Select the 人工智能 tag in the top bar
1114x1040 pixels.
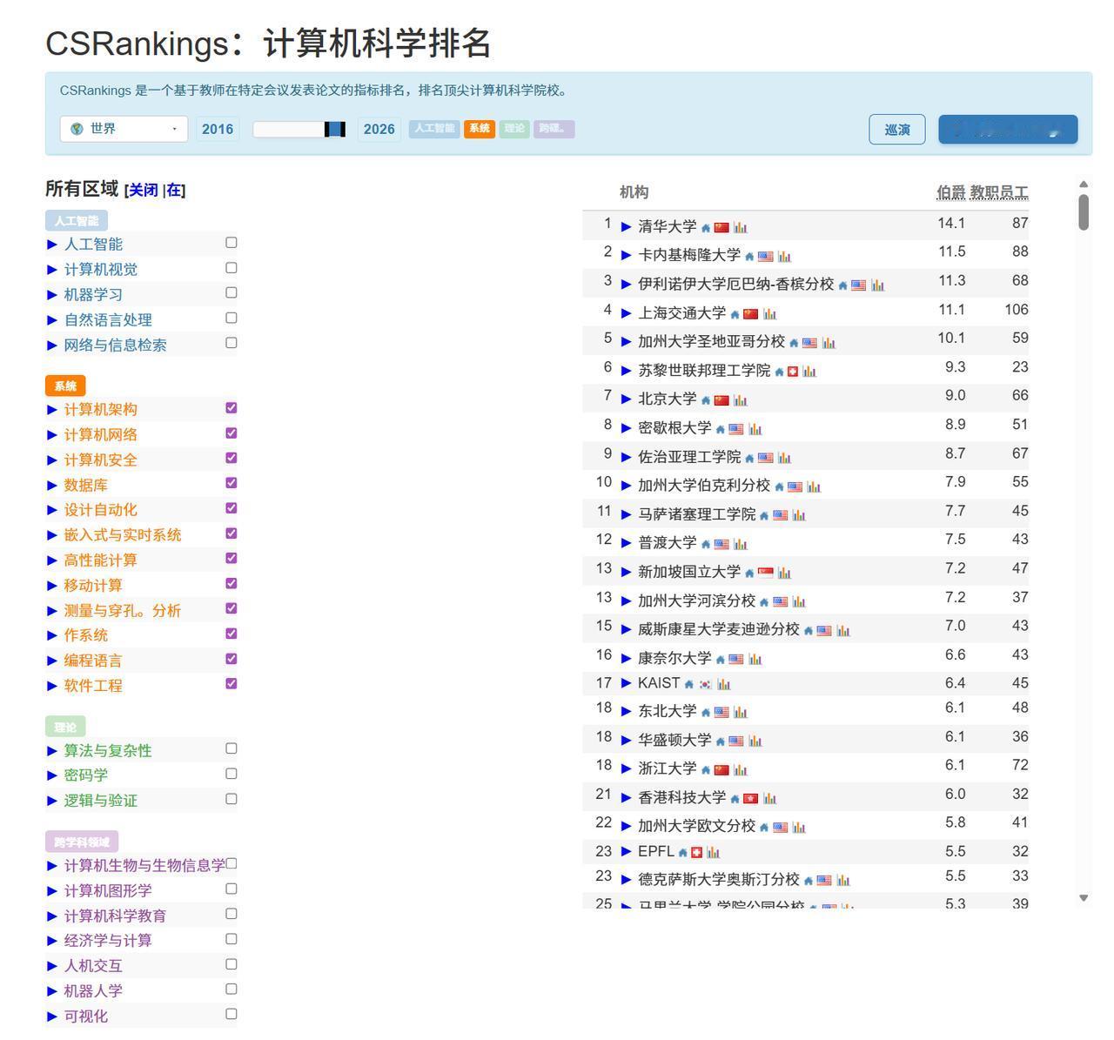(434, 129)
